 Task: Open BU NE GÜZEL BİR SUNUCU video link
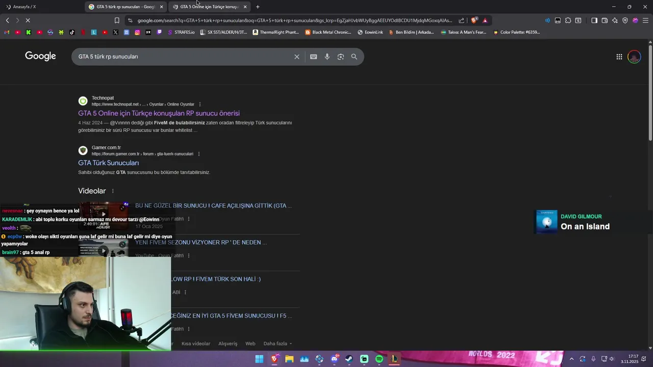pos(213,206)
